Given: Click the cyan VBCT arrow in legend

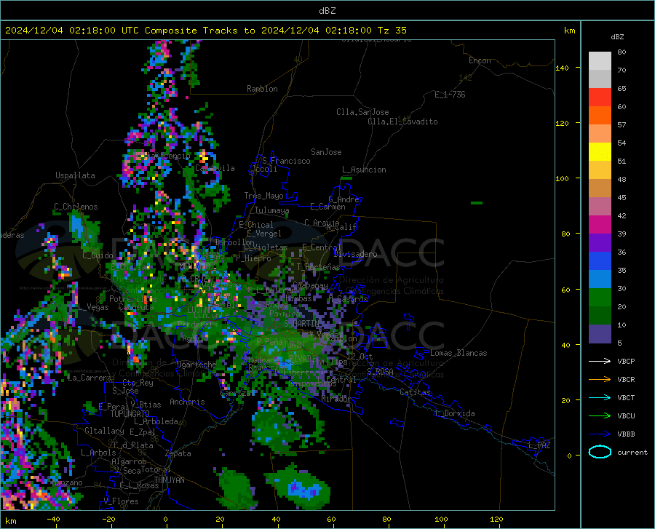Looking at the screenshot, I should pos(600,397).
